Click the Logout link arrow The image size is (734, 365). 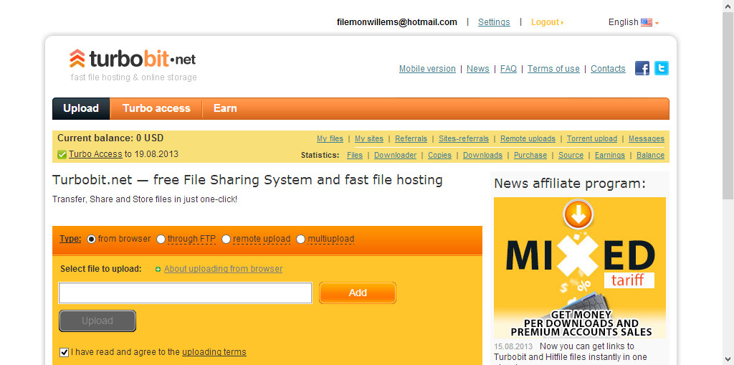(562, 22)
